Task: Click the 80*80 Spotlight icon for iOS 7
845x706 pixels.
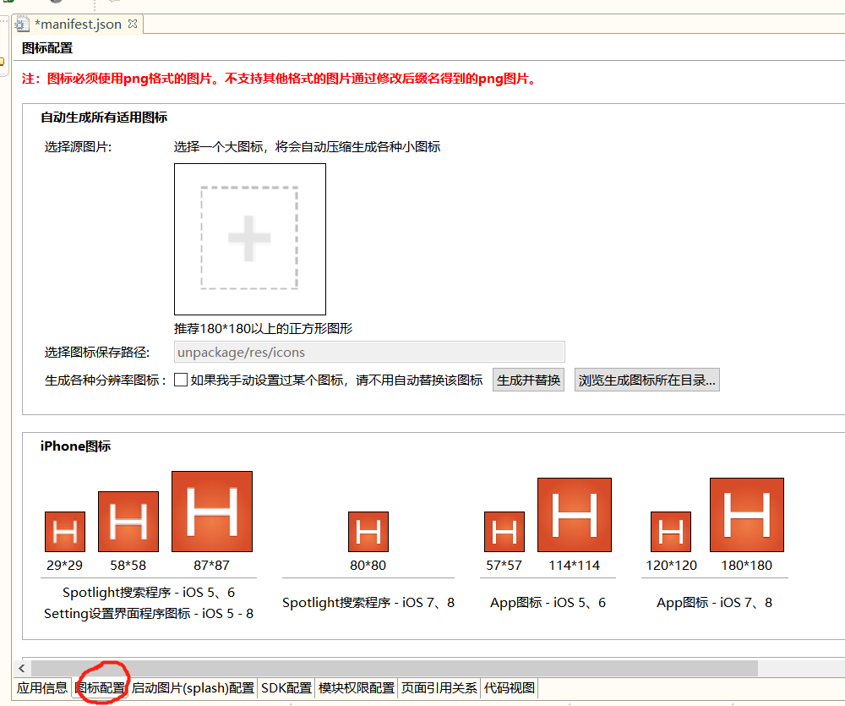Action: 368,530
